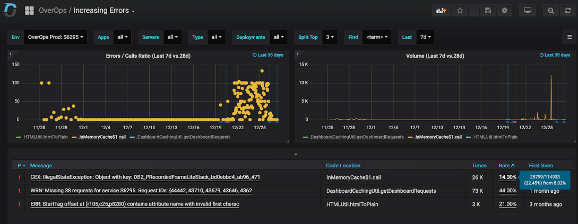
Task: Open the hamburger menu on the right
Action: tap(570, 37)
